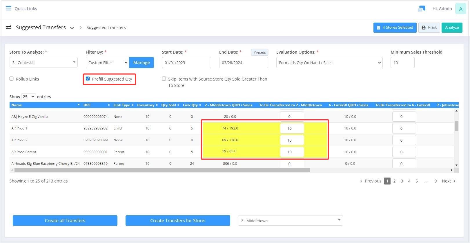Click the Admin avatar icon

pos(460,9)
